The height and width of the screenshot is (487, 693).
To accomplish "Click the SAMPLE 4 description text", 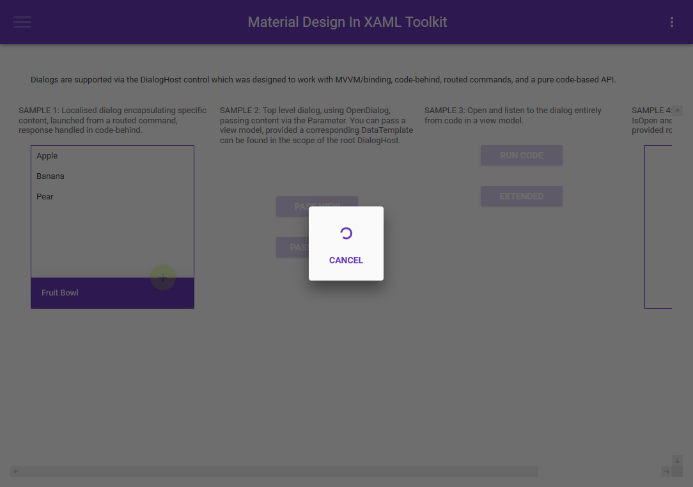I will (x=651, y=120).
